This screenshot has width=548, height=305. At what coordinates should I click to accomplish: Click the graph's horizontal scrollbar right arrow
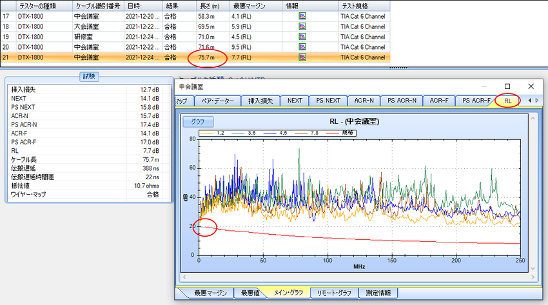click(533, 277)
